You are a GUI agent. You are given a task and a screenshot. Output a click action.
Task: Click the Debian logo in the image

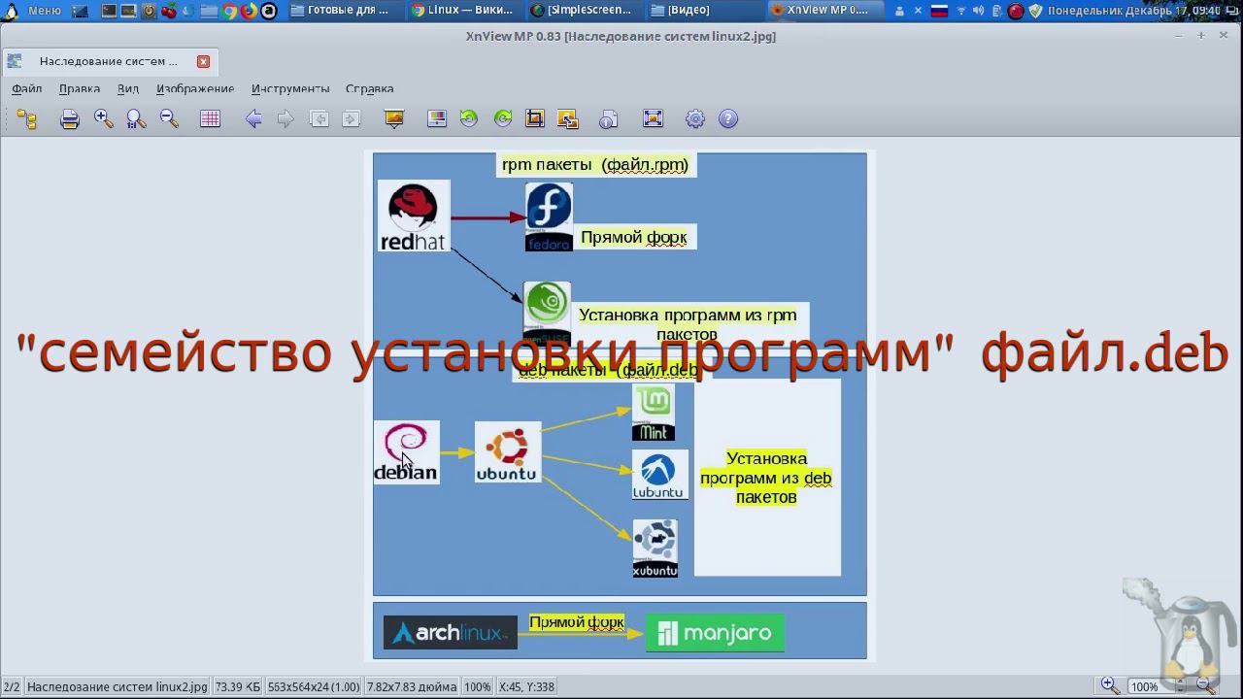[406, 451]
